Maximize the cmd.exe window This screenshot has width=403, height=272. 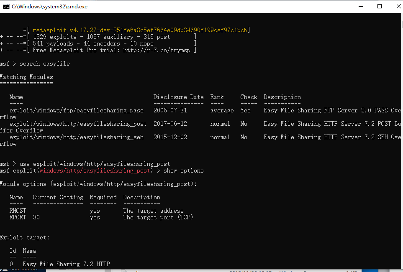[379, 6]
